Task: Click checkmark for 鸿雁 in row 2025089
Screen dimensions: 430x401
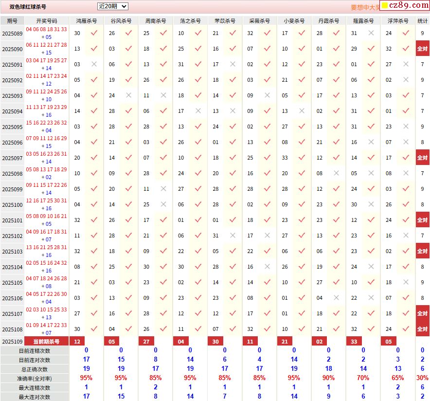Action: tap(94, 33)
